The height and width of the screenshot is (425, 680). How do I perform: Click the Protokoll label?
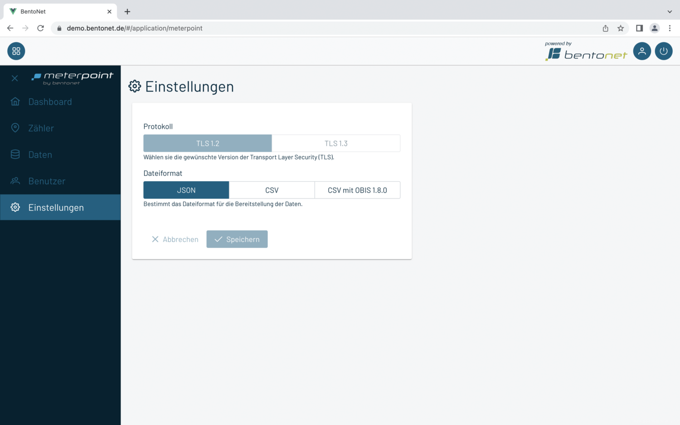point(158,126)
